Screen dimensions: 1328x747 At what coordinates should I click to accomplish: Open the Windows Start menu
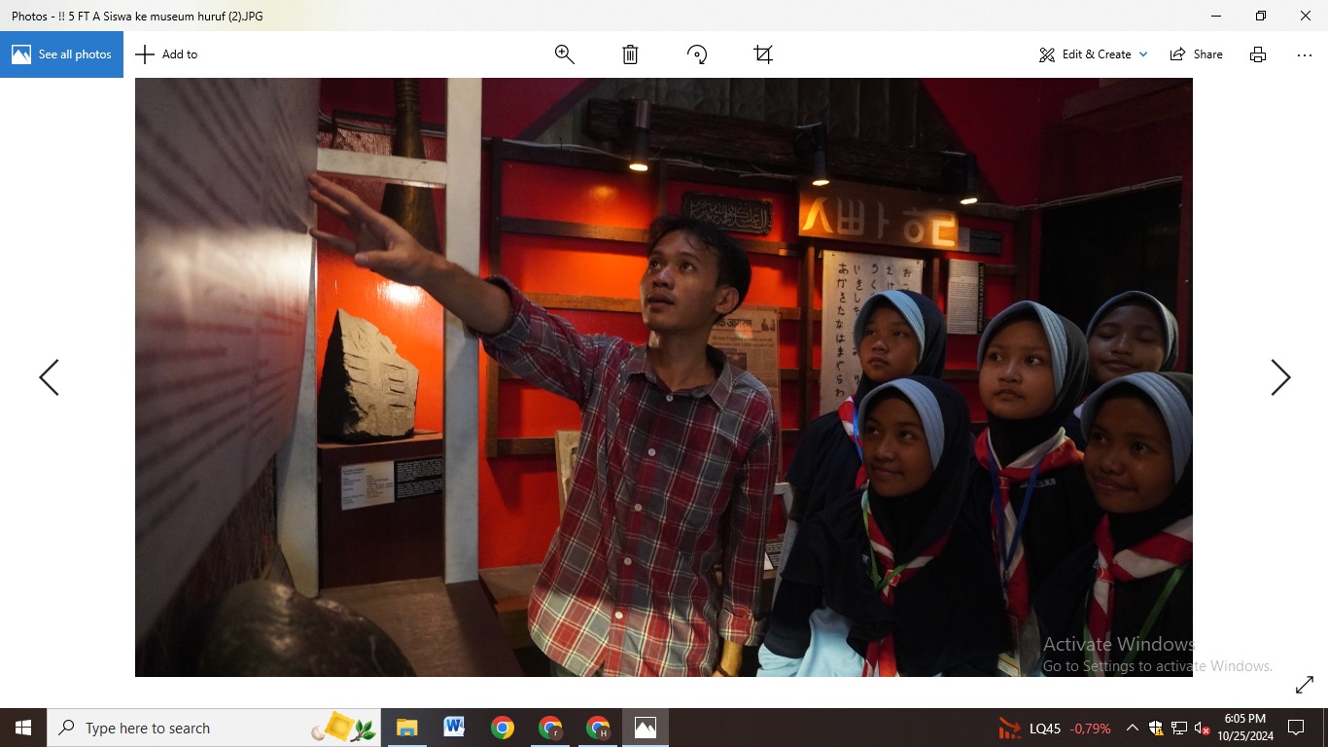[x=23, y=728]
